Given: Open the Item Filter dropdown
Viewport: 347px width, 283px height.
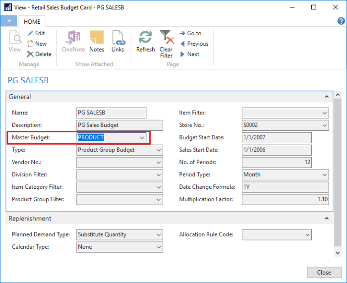Looking at the screenshot, I should (x=325, y=113).
